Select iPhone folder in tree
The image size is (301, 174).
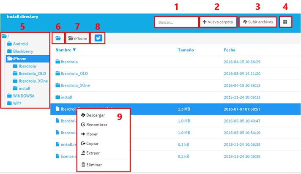point(27,59)
